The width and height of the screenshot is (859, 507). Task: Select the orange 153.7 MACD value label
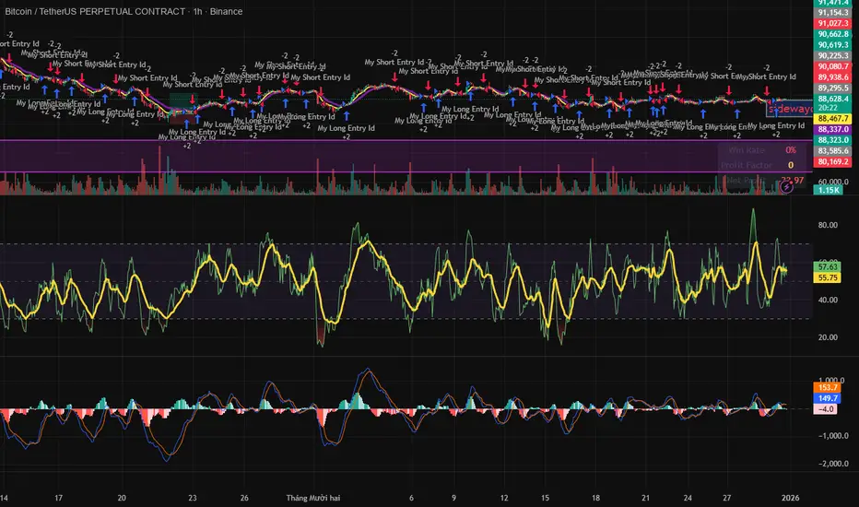tap(827, 388)
